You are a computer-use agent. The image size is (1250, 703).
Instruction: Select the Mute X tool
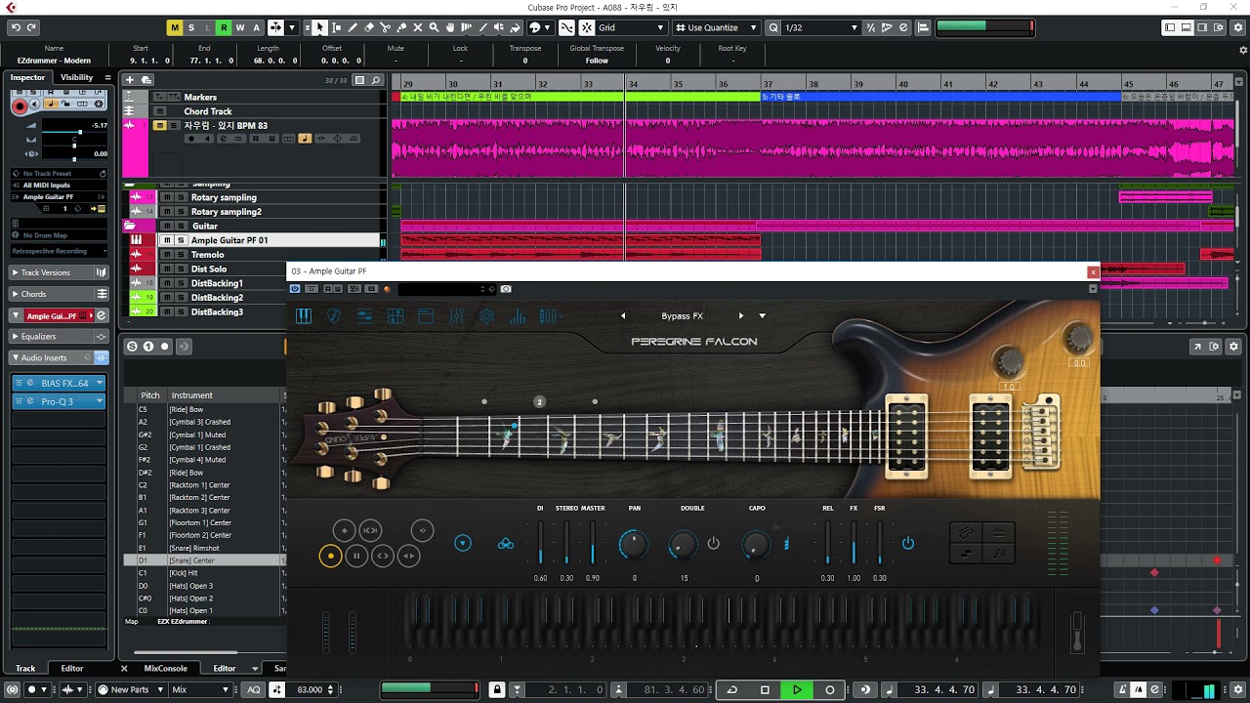pos(419,27)
